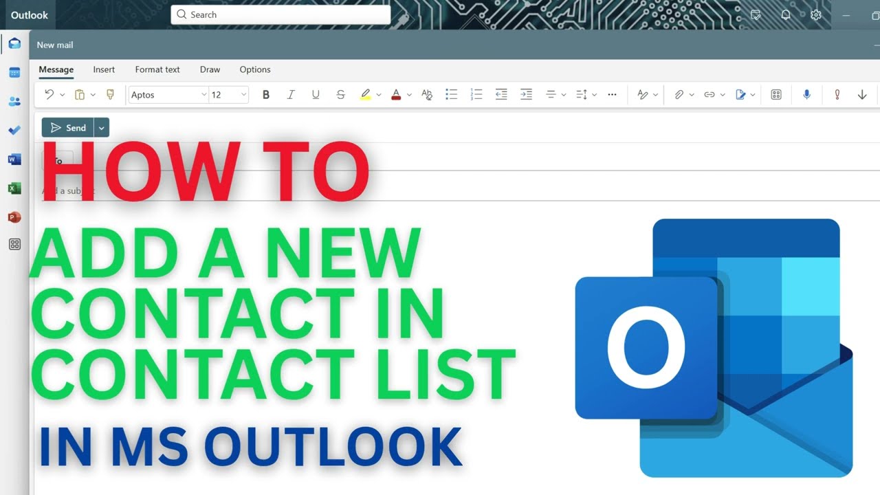Open the Apps add-ins icon in toolbar
Viewport: 880px width, 495px height.
coord(776,95)
